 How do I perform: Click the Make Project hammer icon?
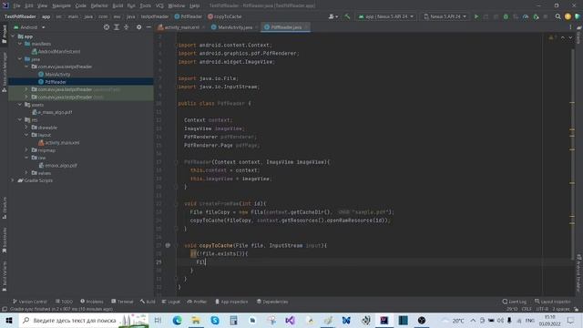(347, 16)
